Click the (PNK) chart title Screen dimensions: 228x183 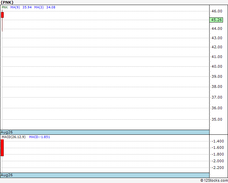[7, 2]
